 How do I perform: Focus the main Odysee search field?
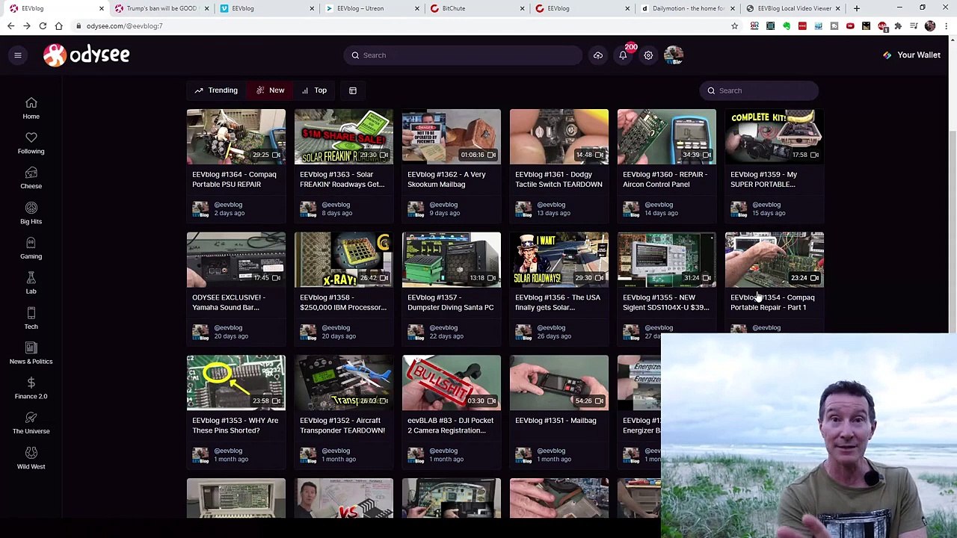pos(464,55)
